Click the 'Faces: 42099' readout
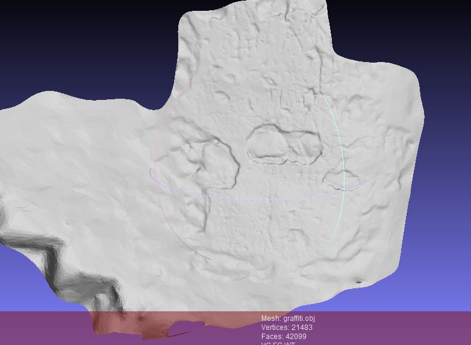The image size is (471, 345). point(284,337)
